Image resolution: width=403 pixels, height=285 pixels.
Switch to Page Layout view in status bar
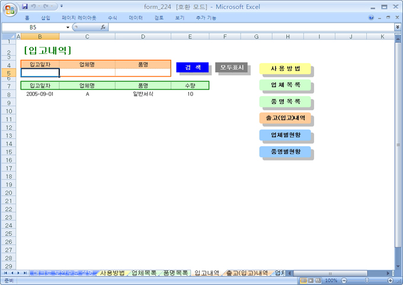pos(311,280)
